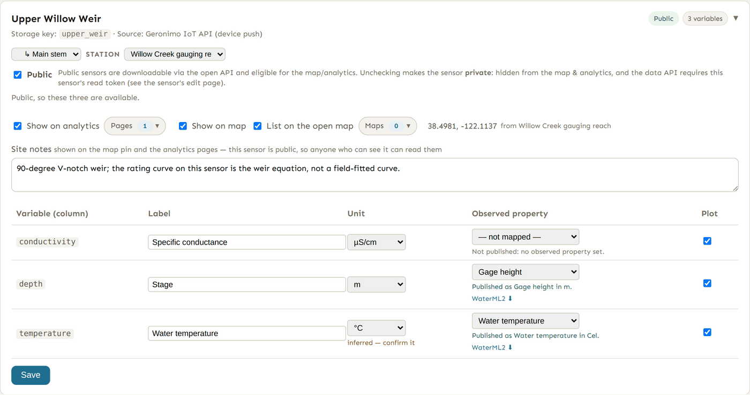Click the Site notes text area
The image size is (750, 395).
[375, 174]
